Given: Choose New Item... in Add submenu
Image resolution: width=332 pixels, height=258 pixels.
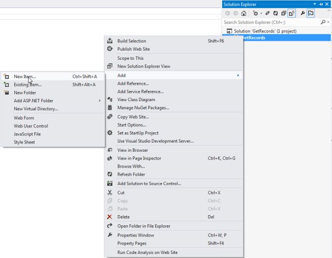Looking at the screenshot, I should [x=53, y=77].
